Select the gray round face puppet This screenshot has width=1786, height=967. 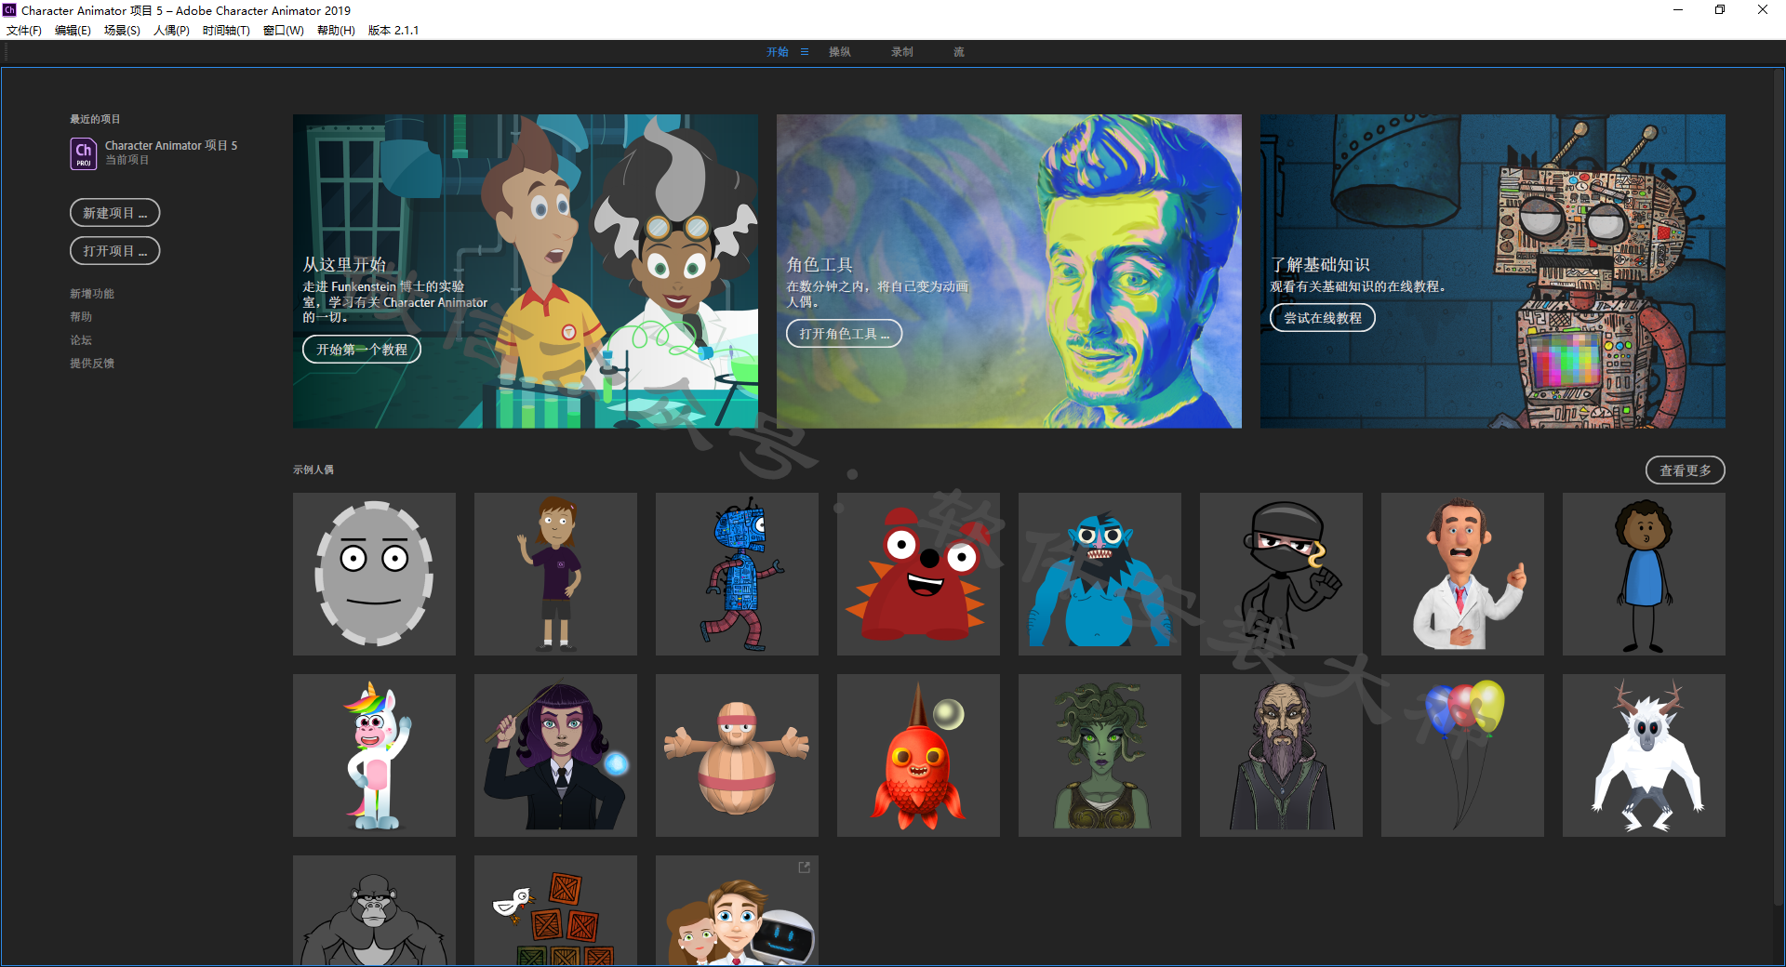click(x=374, y=574)
